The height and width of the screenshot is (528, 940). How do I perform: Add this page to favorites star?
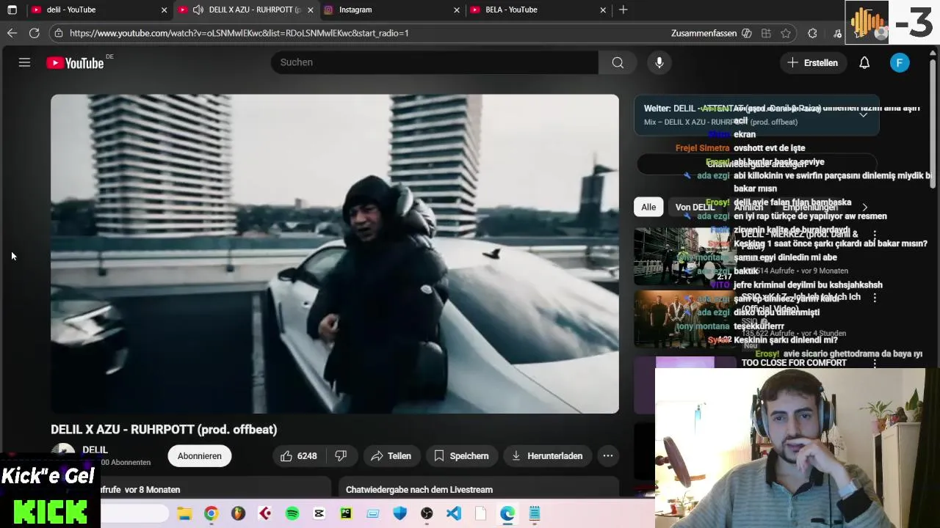pyautogui.click(x=786, y=33)
